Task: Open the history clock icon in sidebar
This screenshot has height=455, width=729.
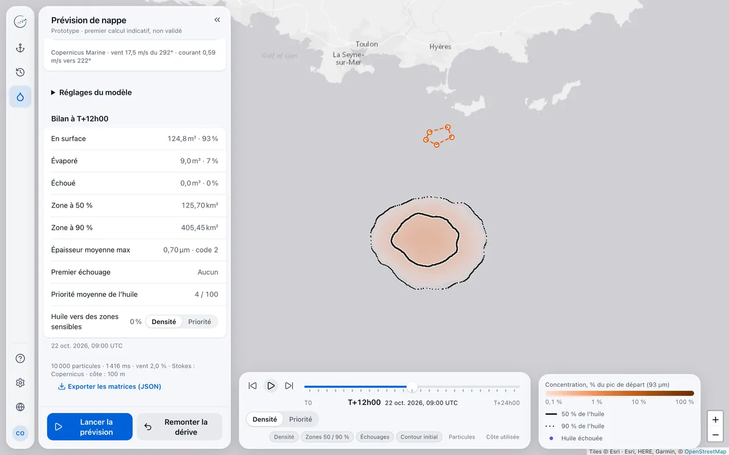Action: coord(20,72)
